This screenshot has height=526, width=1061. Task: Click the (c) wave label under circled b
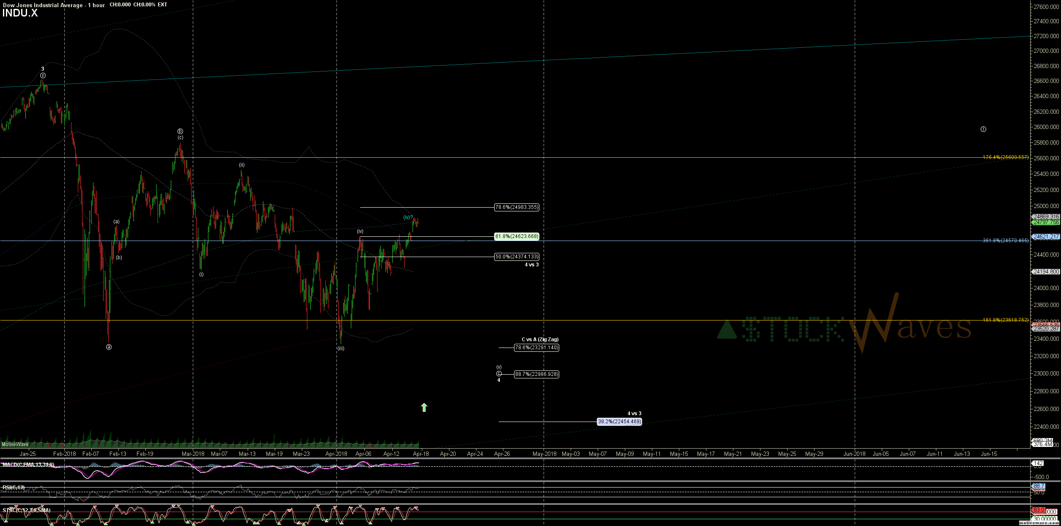click(x=180, y=137)
